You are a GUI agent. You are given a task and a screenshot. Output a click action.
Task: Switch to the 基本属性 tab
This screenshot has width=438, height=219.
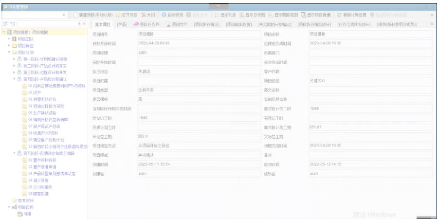(x=103, y=25)
